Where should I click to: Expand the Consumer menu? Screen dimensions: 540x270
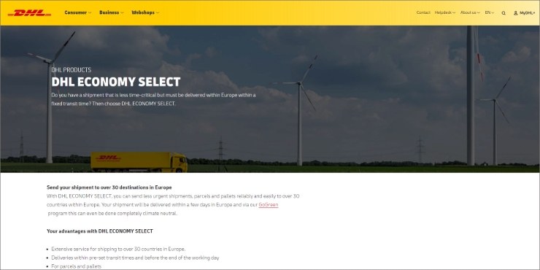pos(78,12)
